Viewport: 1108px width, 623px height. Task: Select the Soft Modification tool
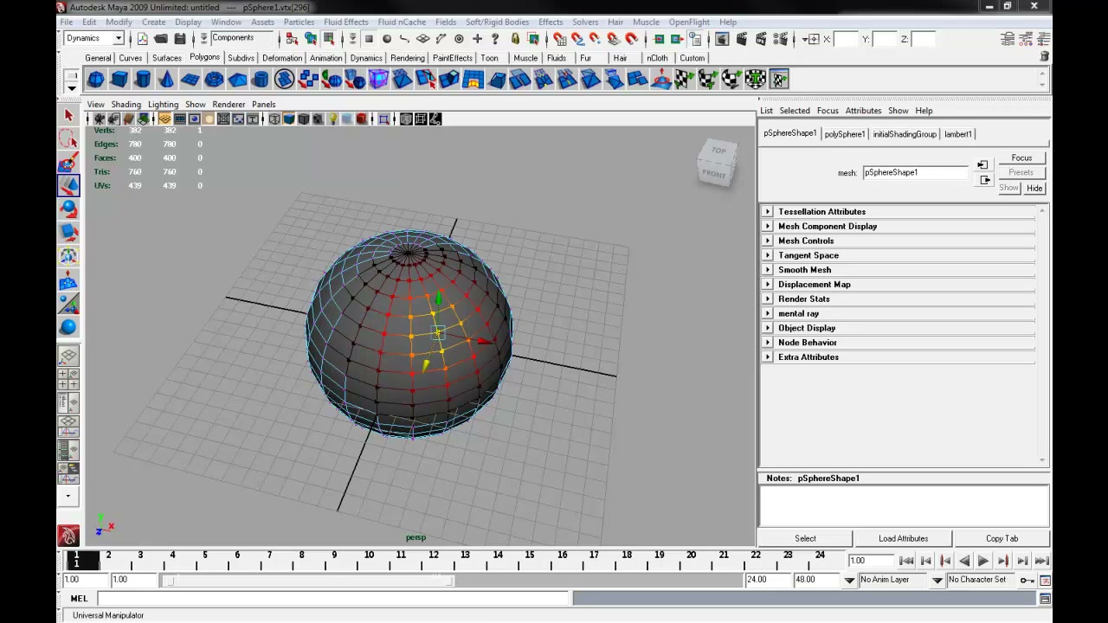click(x=68, y=280)
